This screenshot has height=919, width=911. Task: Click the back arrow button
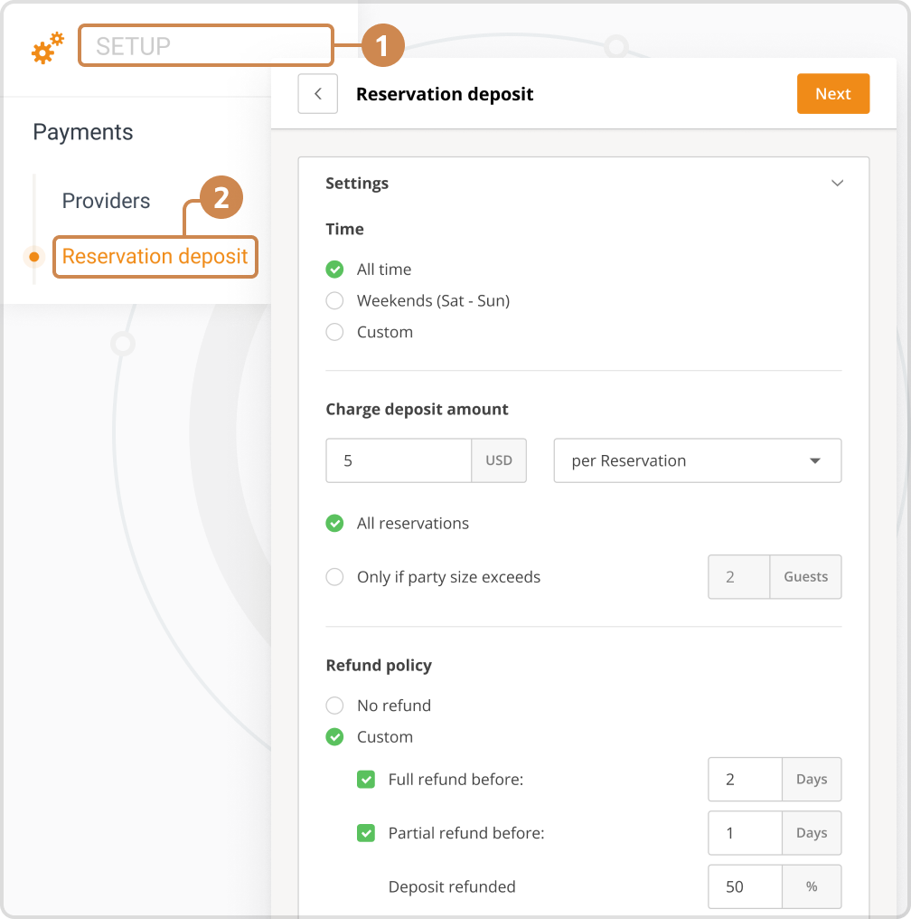317,94
